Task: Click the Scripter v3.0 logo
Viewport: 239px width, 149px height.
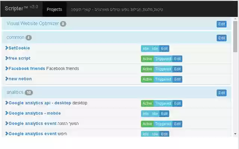Action: pos(21,8)
